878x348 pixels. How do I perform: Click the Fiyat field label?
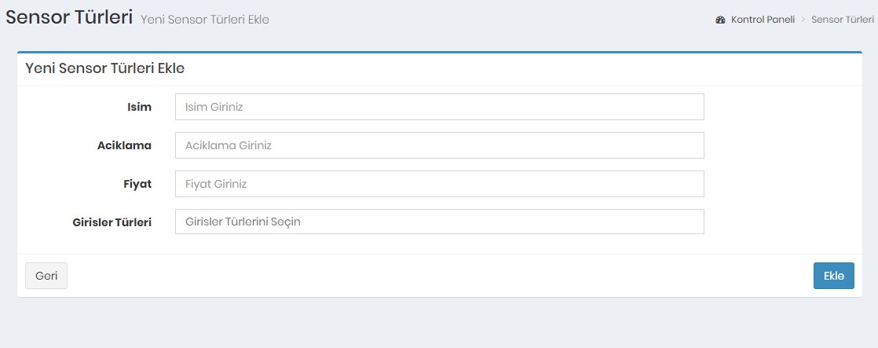[x=138, y=184]
